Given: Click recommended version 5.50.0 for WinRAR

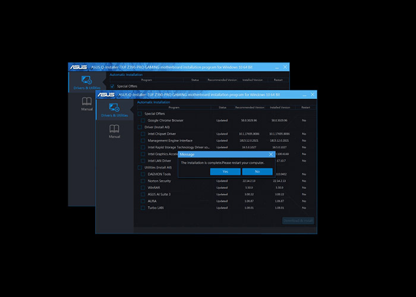Looking at the screenshot, I should tap(249, 188).
